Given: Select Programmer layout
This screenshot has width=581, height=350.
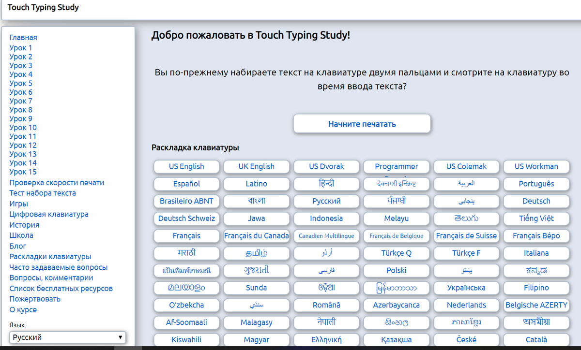Looking at the screenshot, I should coord(396,166).
